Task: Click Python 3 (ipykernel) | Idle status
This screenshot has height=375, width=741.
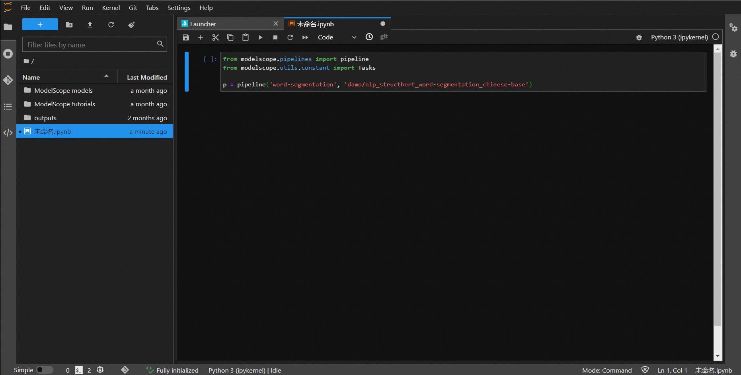Action: point(245,370)
